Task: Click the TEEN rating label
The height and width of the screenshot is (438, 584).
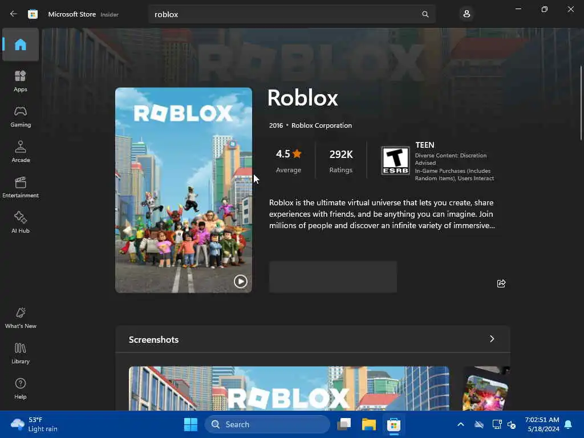Action: pyautogui.click(x=424, y=145)
